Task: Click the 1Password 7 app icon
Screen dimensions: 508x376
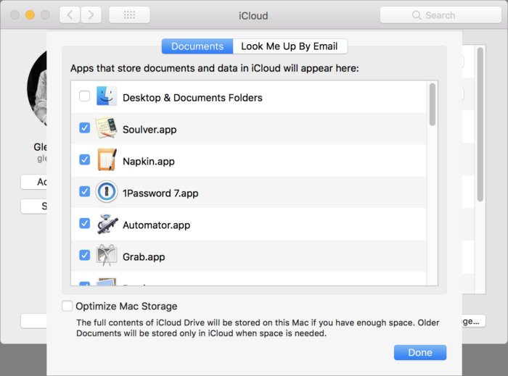Action: 107,191
